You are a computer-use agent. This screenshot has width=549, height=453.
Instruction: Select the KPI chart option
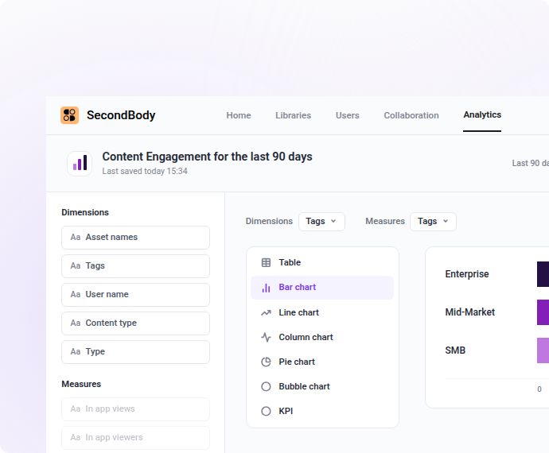click(x=322, y=411)
